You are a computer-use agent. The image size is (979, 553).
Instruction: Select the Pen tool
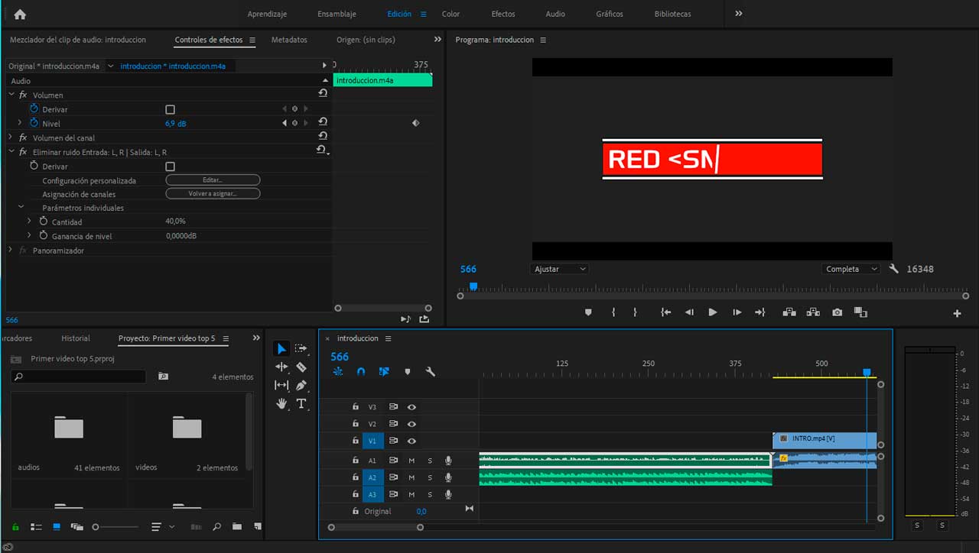301,386
